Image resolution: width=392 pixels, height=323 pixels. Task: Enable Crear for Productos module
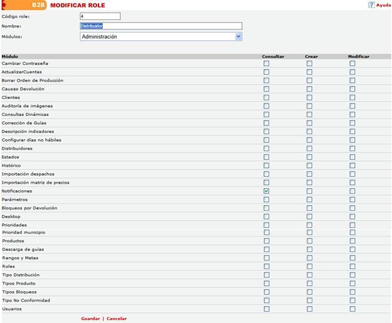click(309, 241)
